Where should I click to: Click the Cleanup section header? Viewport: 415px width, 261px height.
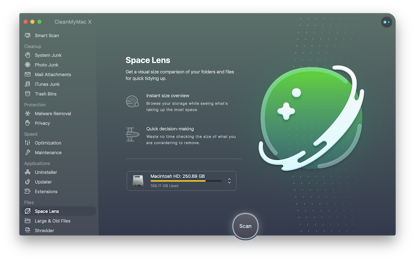coord(33,46)
